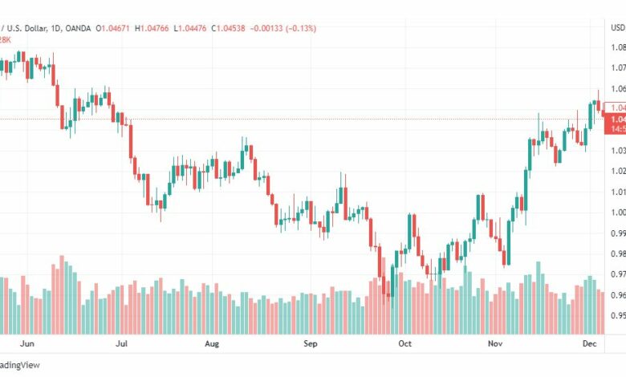Click the 1.00 level on price scale
This screenshot has width=626, height=377.
tap(619, 213)
